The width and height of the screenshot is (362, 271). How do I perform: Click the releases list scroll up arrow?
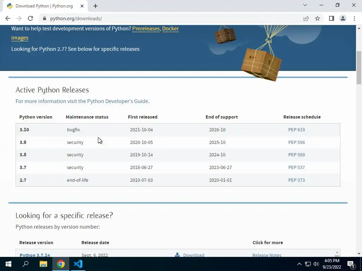click(337, 252)
